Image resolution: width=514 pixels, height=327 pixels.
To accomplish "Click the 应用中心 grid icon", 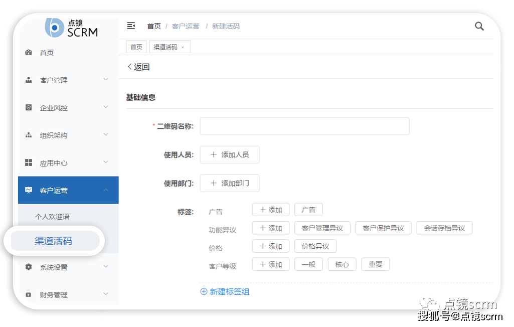I will 29,163.
